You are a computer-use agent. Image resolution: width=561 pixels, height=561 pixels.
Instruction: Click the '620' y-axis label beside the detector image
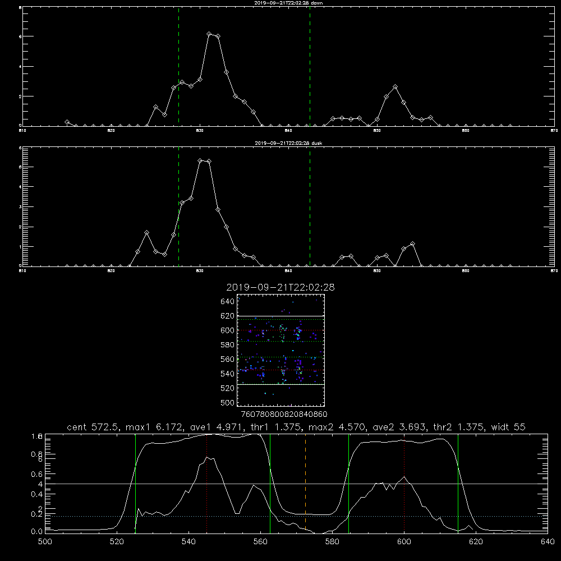[228, 316]
